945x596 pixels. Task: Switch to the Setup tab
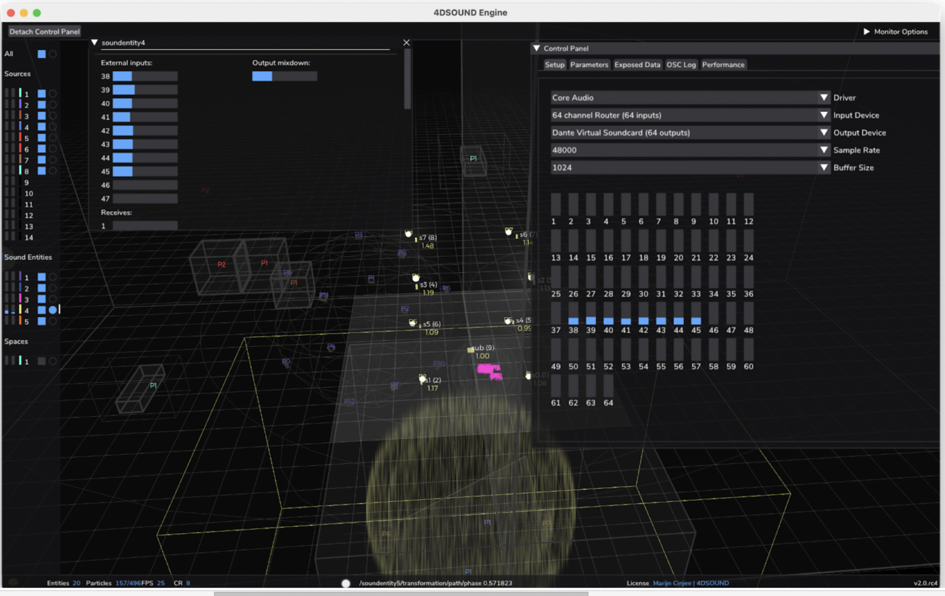click(554, 65)
